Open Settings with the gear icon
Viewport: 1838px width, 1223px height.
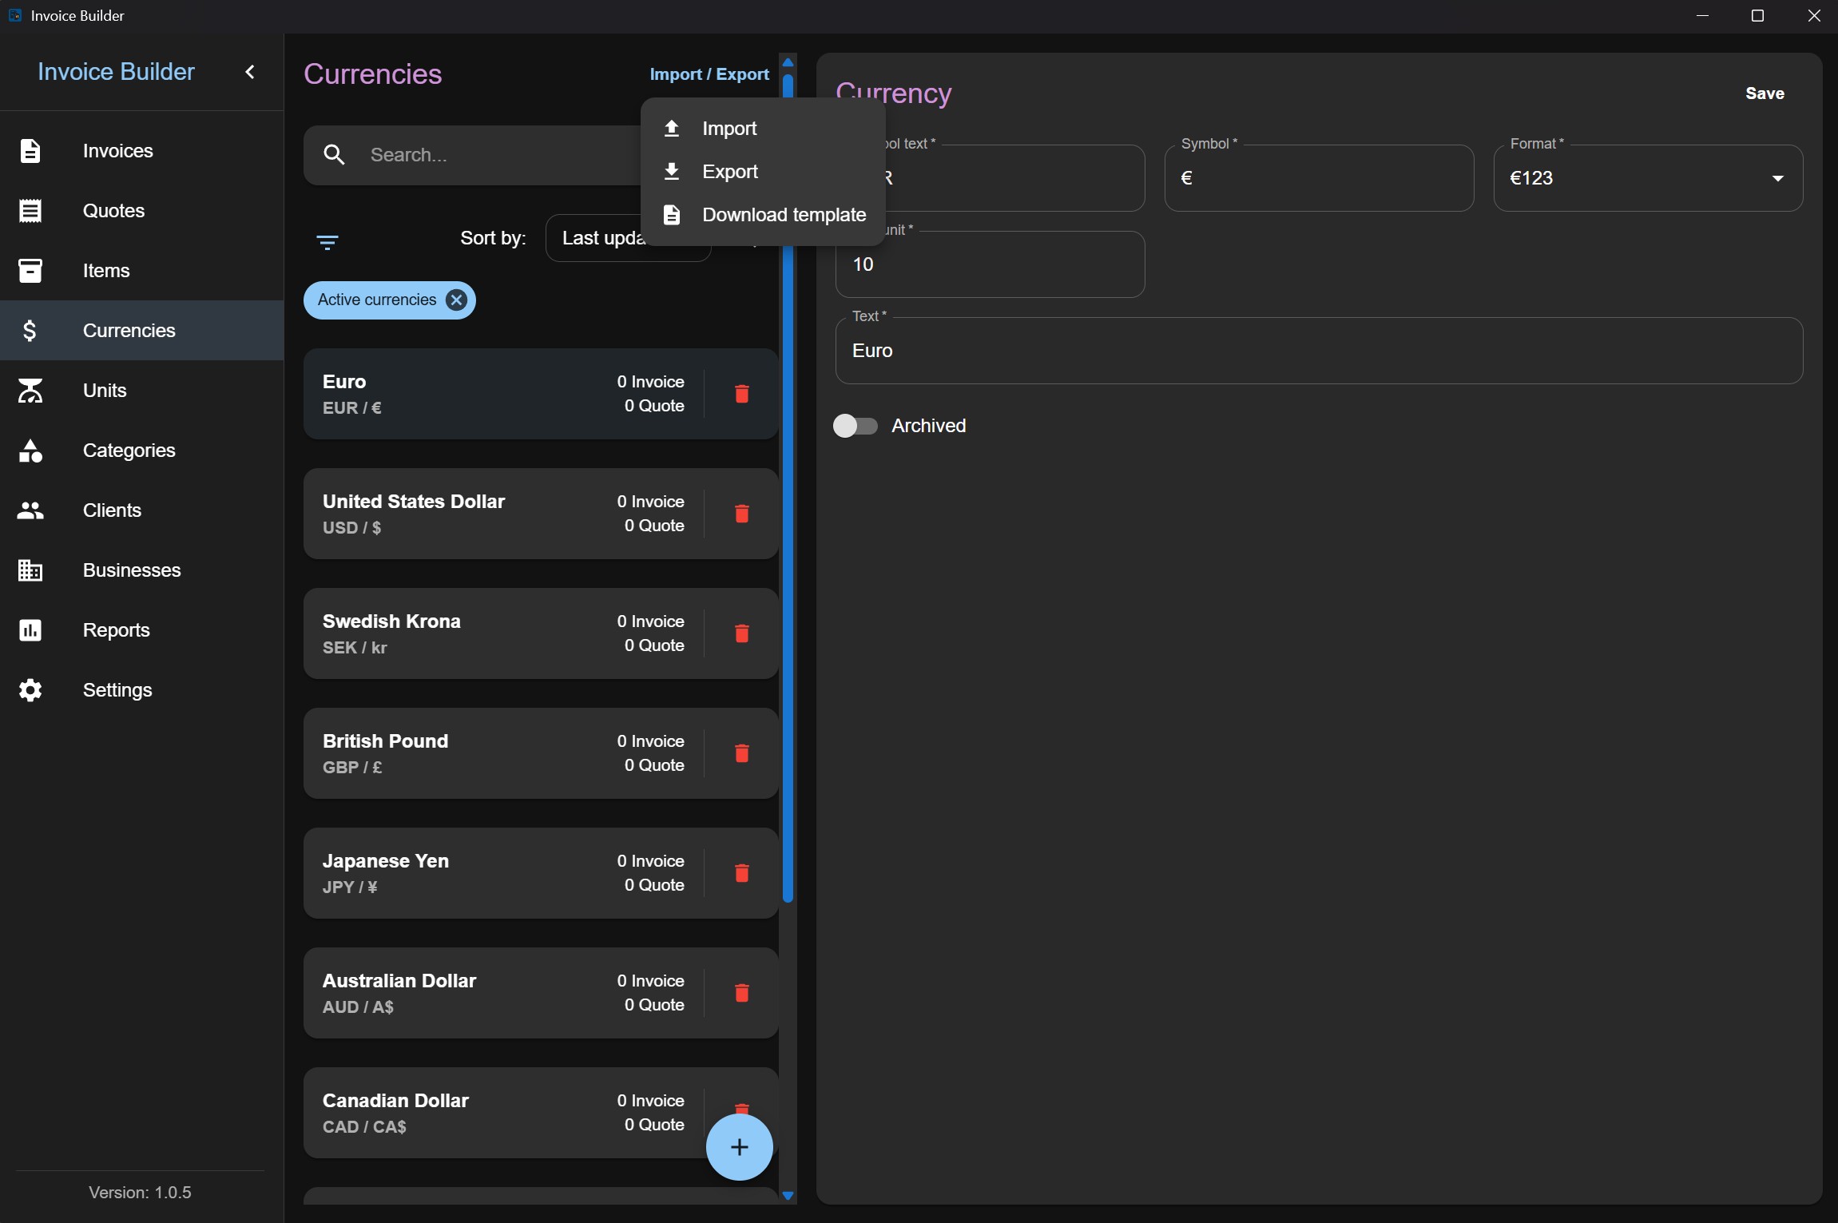141,690
